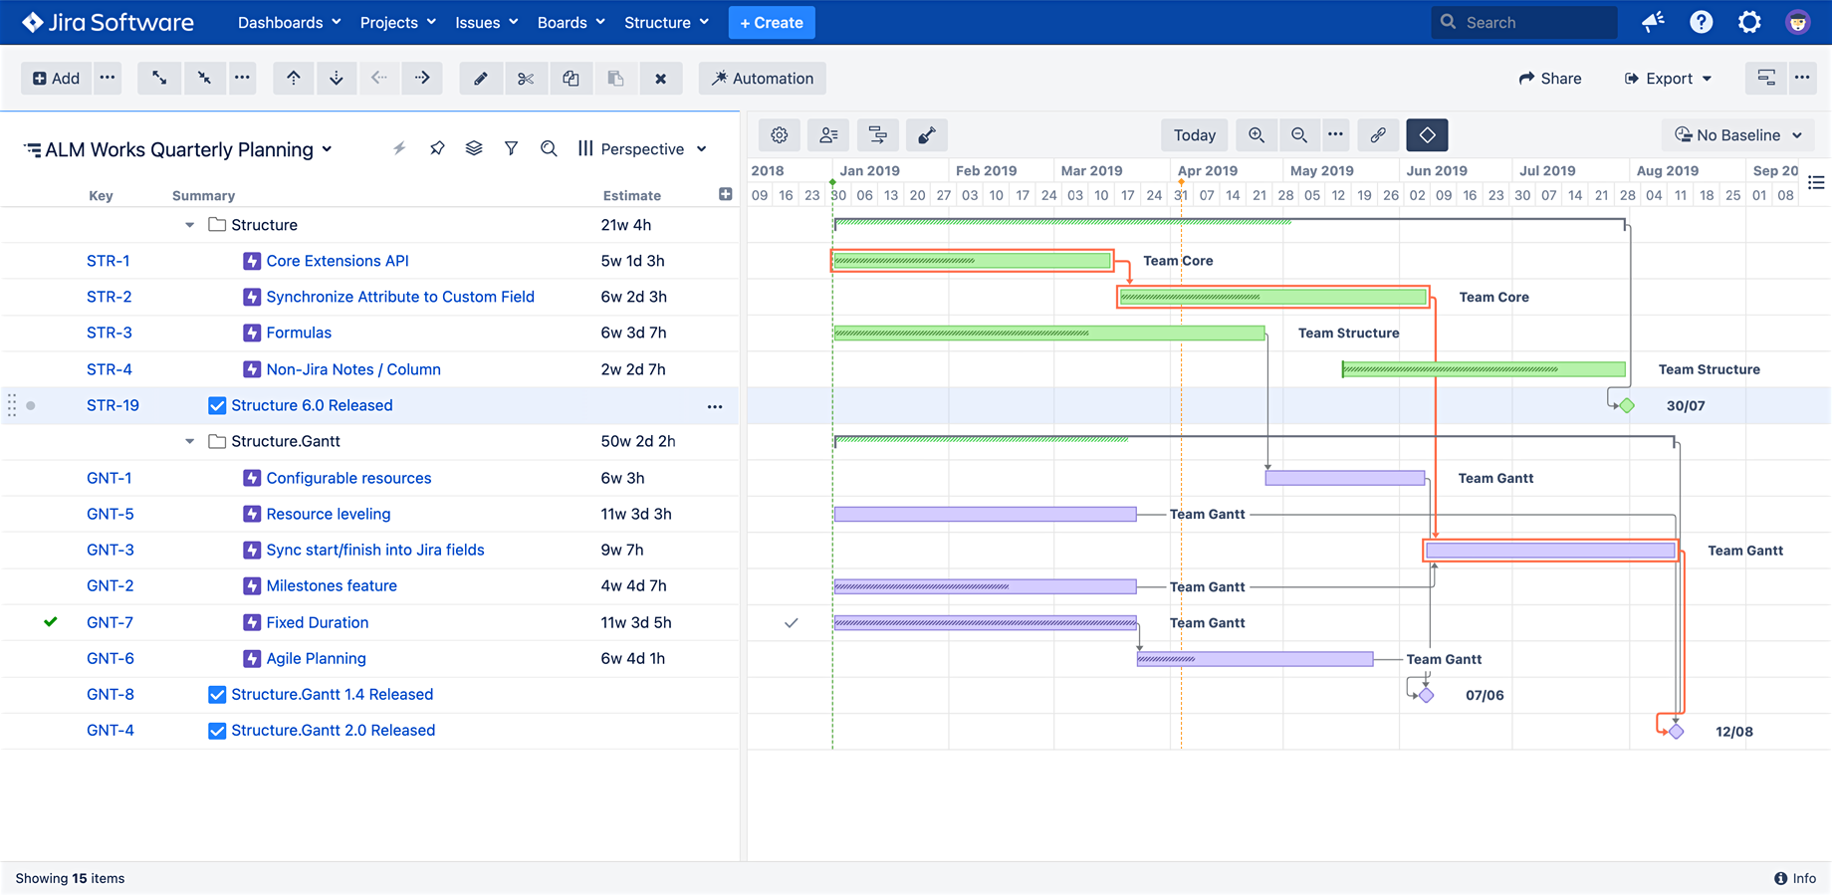1832x896 pixels.
Task: Click the Gantt toolbar more options ellipsis
Action: click(x=1335, y=135)
